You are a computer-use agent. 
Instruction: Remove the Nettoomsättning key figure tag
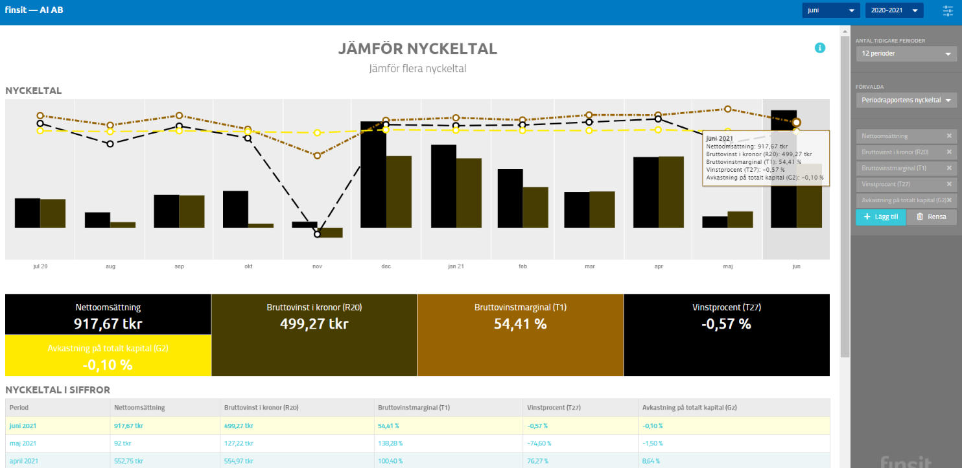click(x=949, y=136)
